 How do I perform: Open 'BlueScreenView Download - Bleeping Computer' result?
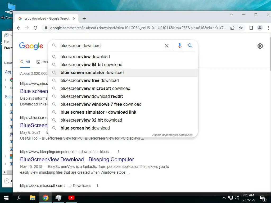click(77, 159)
